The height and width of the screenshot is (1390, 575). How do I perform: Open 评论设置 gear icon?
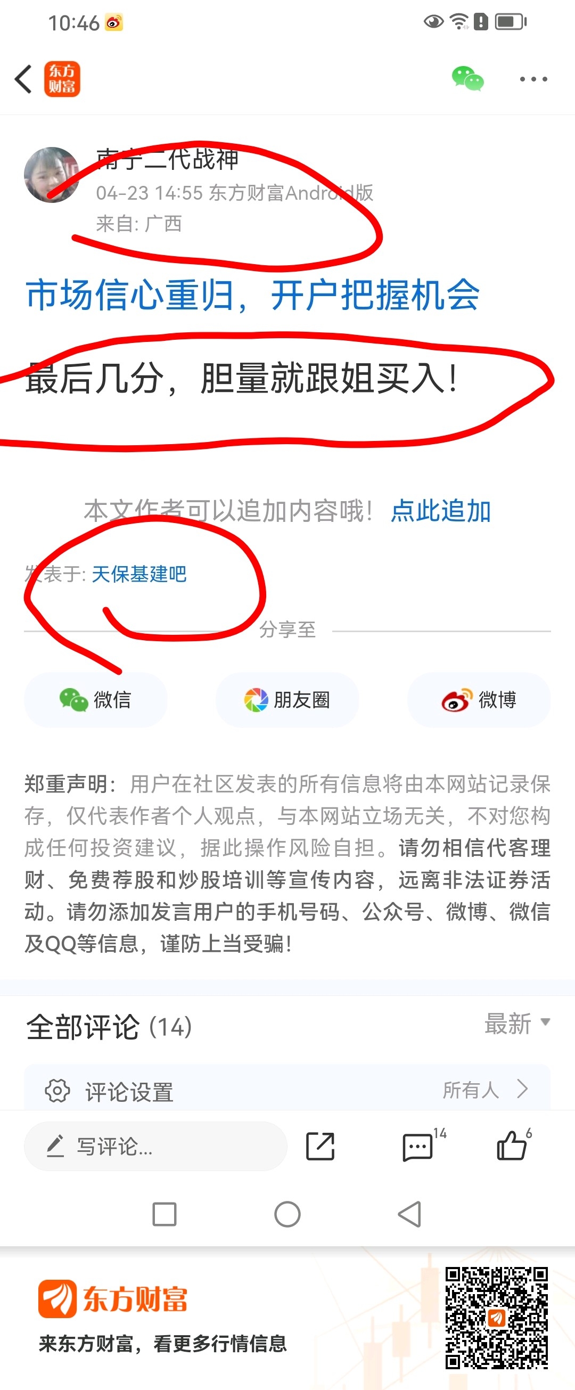[x=57, y=1091]
